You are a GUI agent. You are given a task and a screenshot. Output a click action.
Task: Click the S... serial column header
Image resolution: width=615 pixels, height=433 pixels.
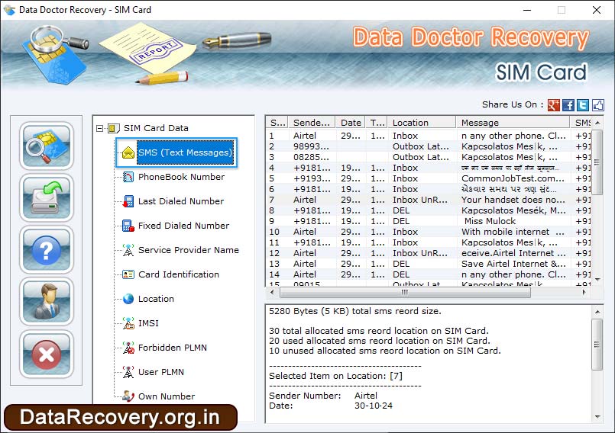click(x=277, y=123)
